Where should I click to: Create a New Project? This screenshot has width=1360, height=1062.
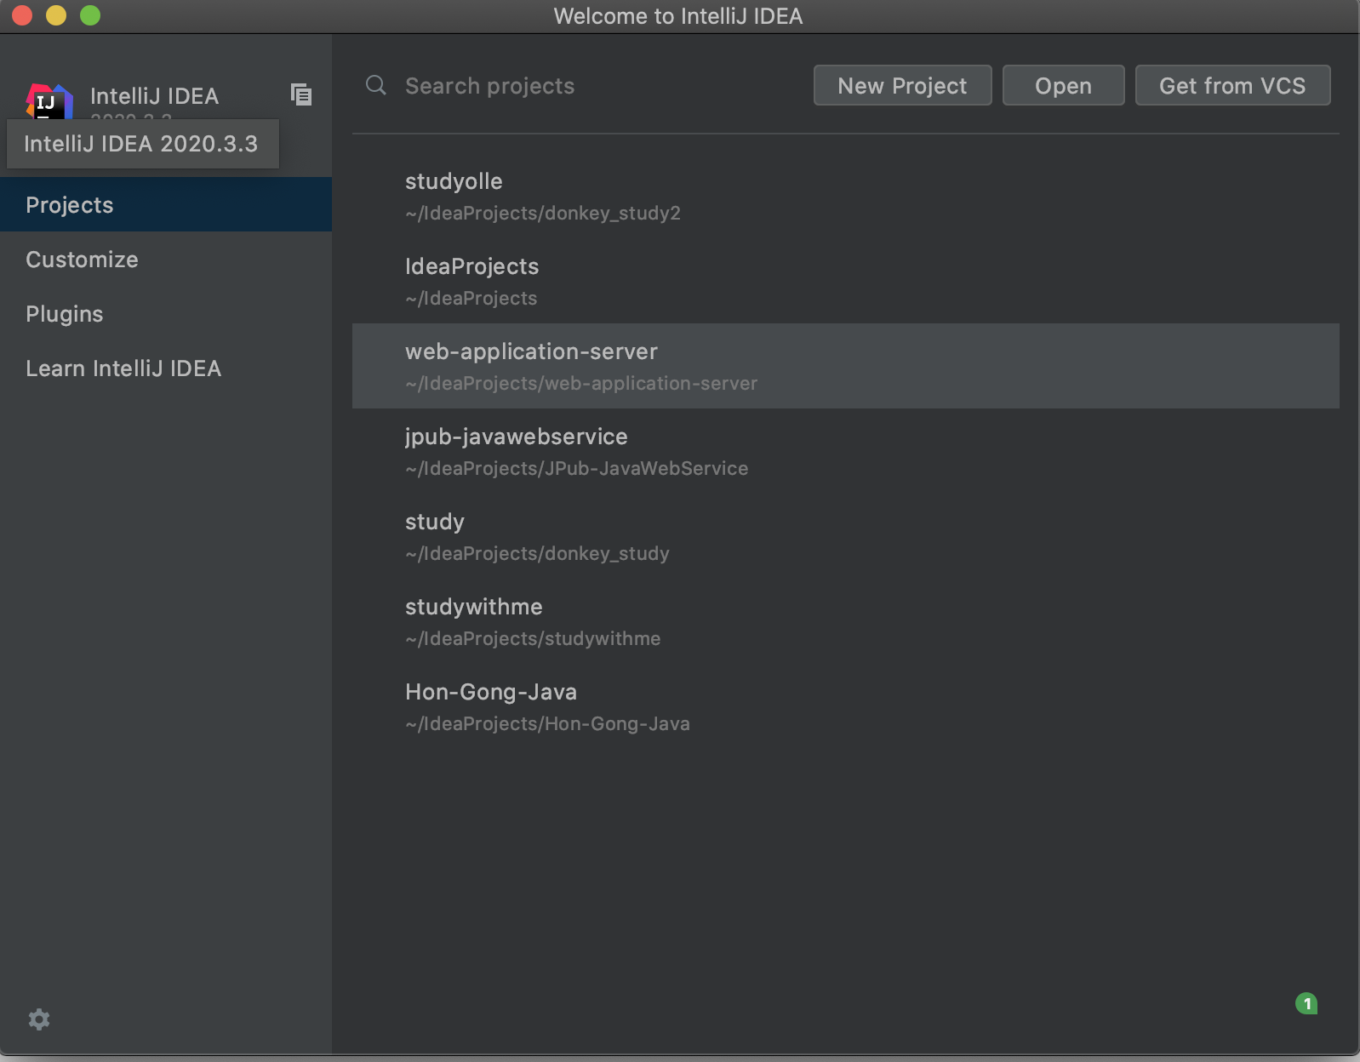tap(902, 85)
